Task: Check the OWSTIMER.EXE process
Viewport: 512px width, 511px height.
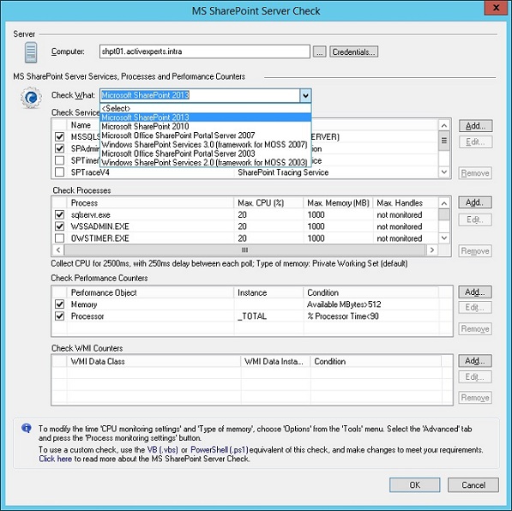Action: 59,238
